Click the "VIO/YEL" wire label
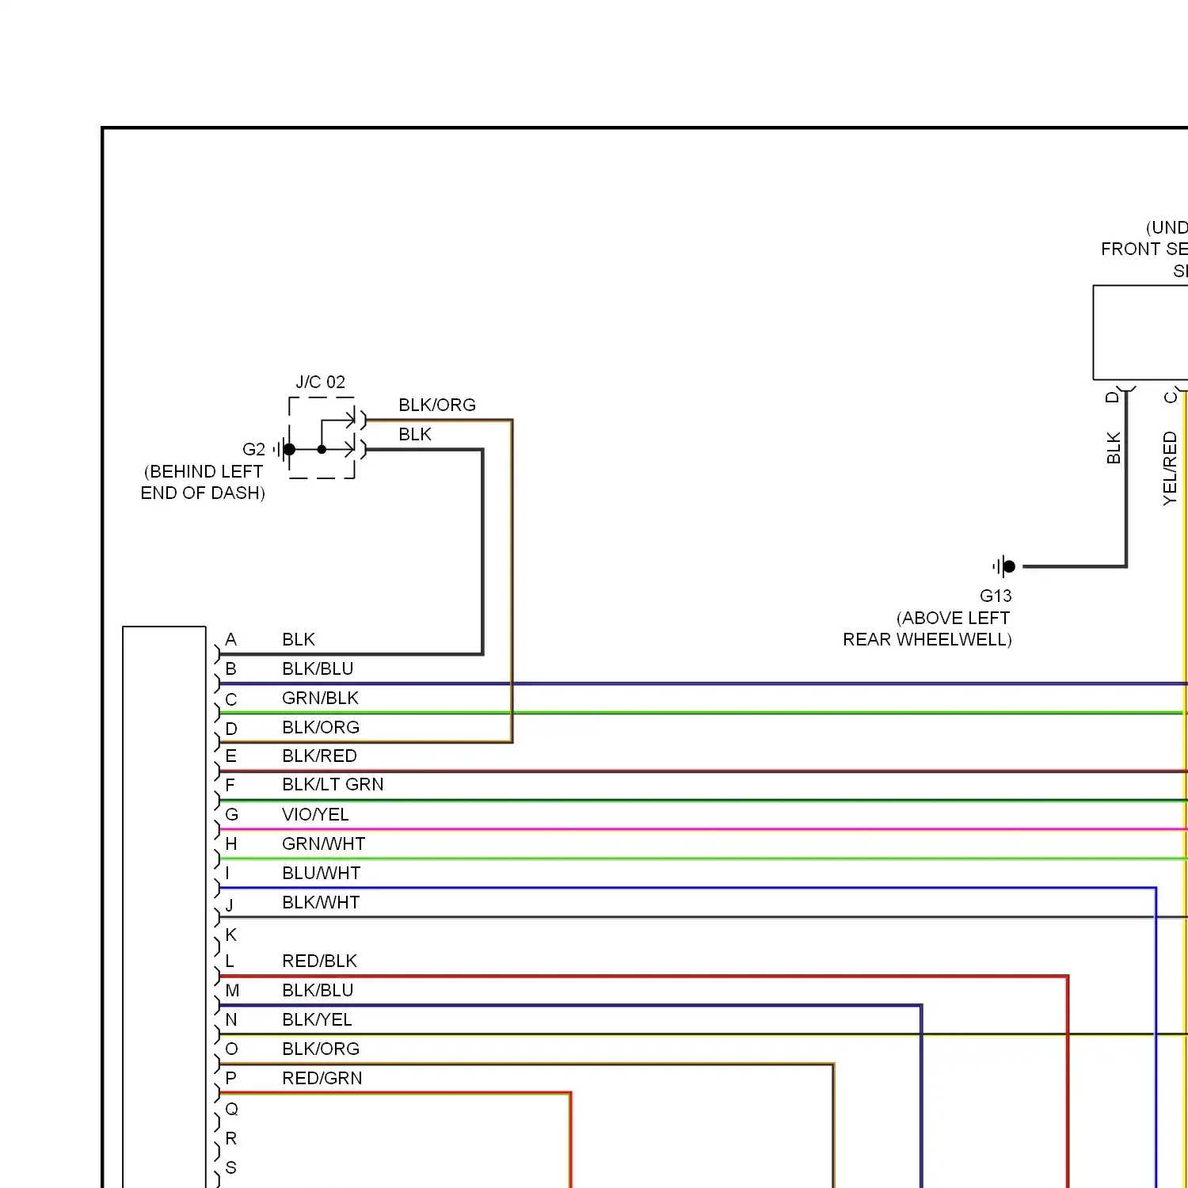The image size is (1188, 1188). tap(315, 814)
